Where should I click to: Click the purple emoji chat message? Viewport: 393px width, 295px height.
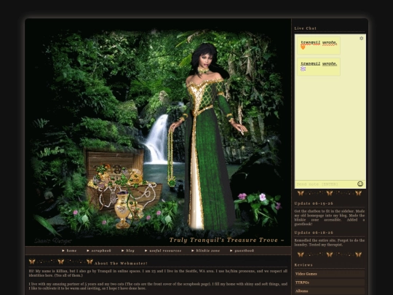[319, 67]
